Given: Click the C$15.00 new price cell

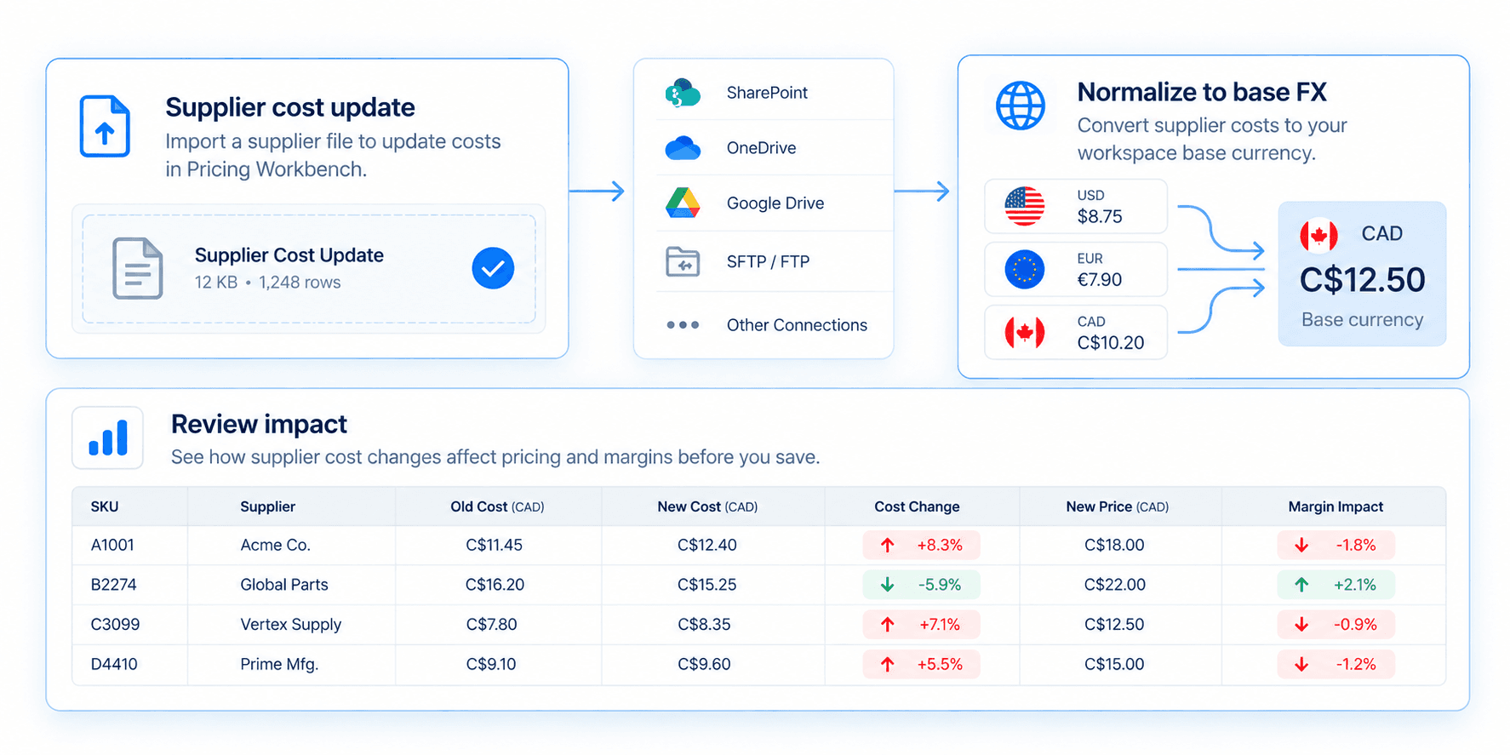Looking at the screenshot, I should tap(1114, 664).
